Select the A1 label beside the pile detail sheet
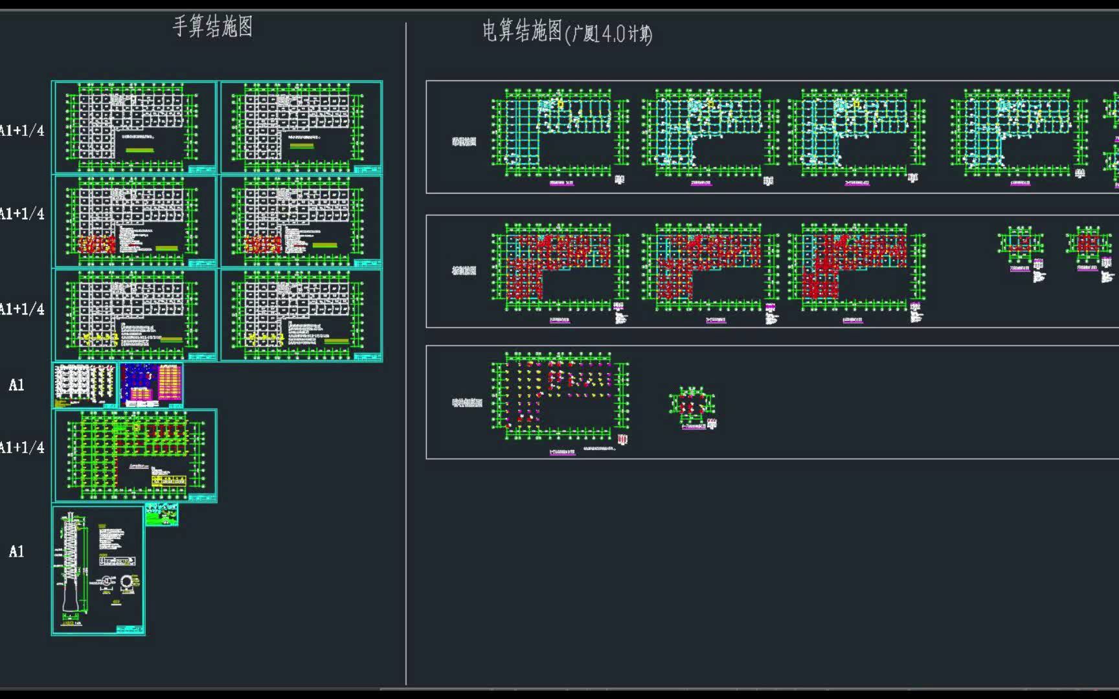The image size is (1119, 699). tap(18, 553)
